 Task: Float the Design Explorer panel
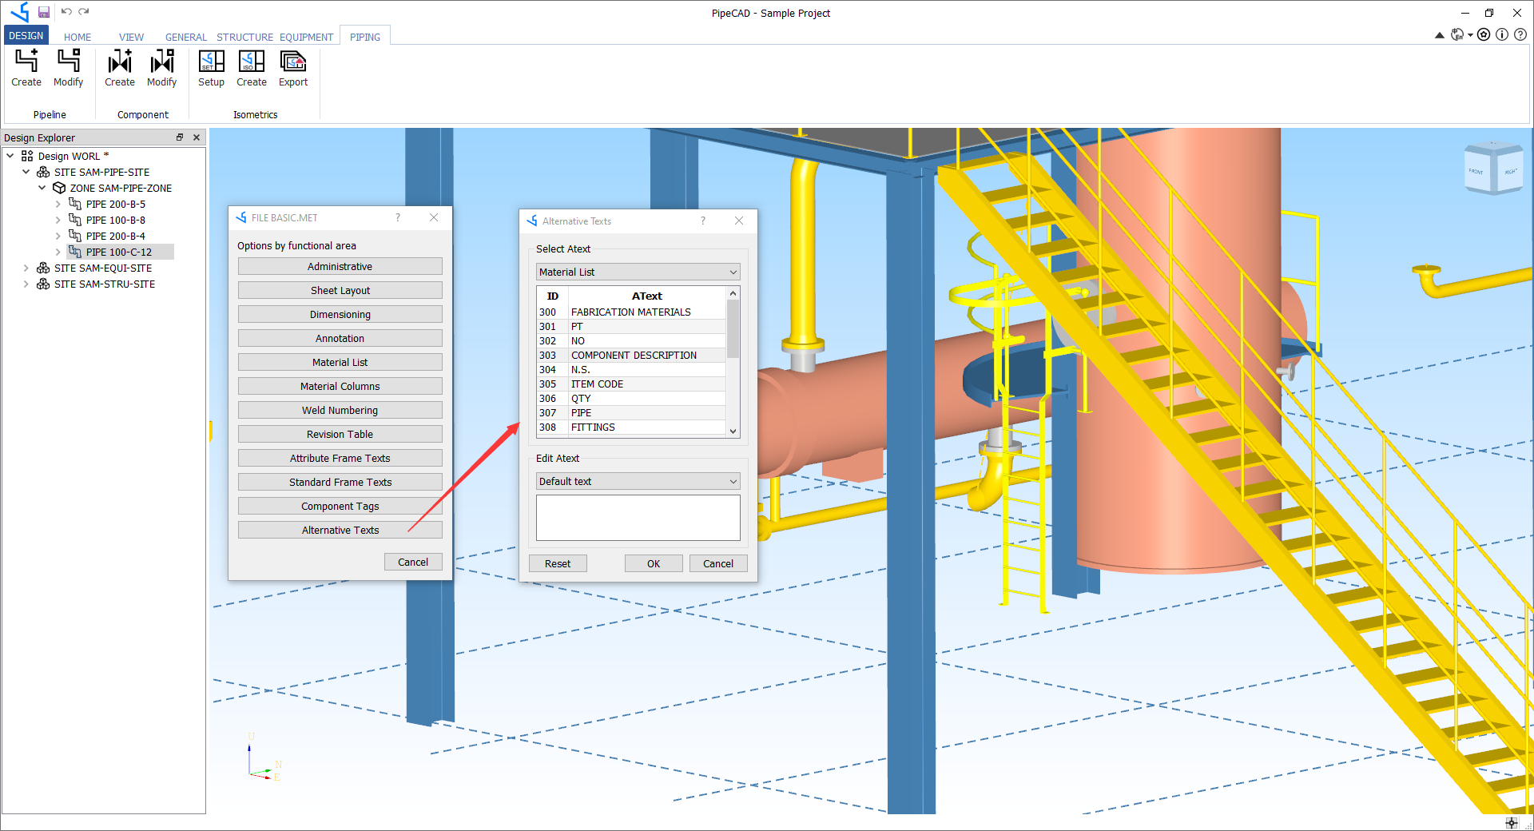pyautogui.click(x=180, y=137)
